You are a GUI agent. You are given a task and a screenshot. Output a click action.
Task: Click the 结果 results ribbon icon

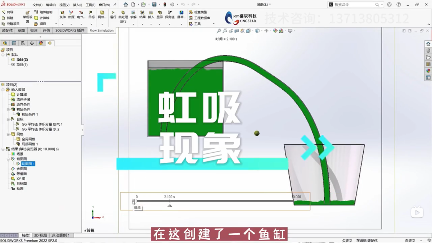click(143, 14)
